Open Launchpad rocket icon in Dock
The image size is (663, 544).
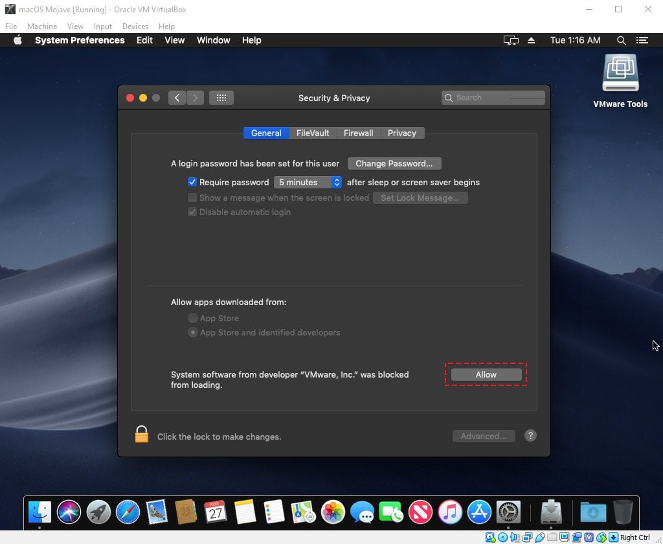[98, 512]
